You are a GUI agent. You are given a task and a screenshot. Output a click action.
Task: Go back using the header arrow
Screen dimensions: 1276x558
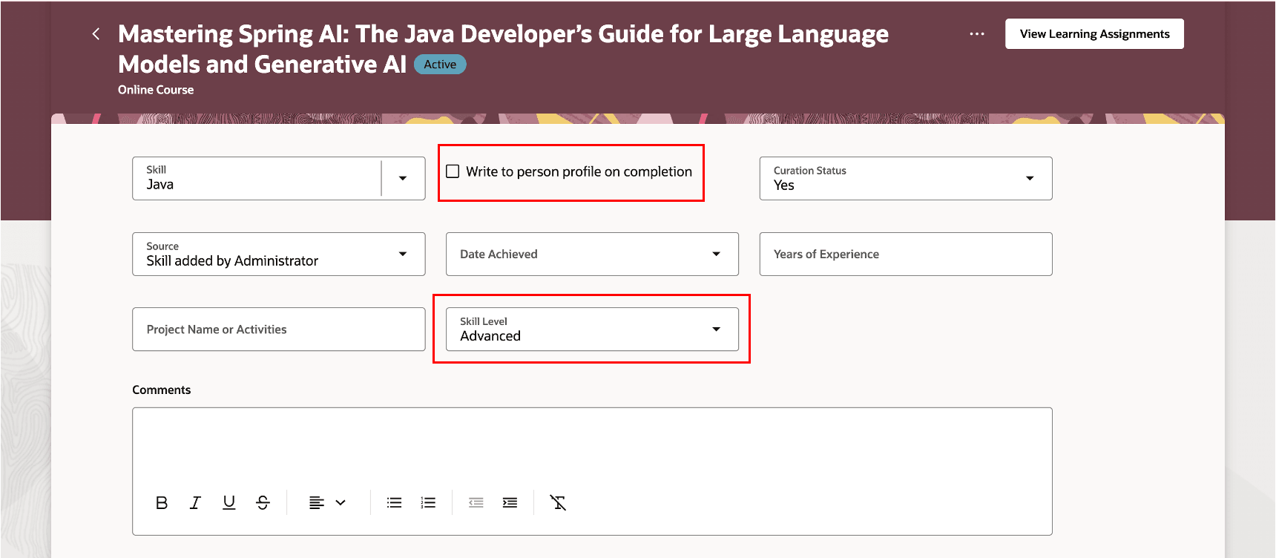coord(96,34)
